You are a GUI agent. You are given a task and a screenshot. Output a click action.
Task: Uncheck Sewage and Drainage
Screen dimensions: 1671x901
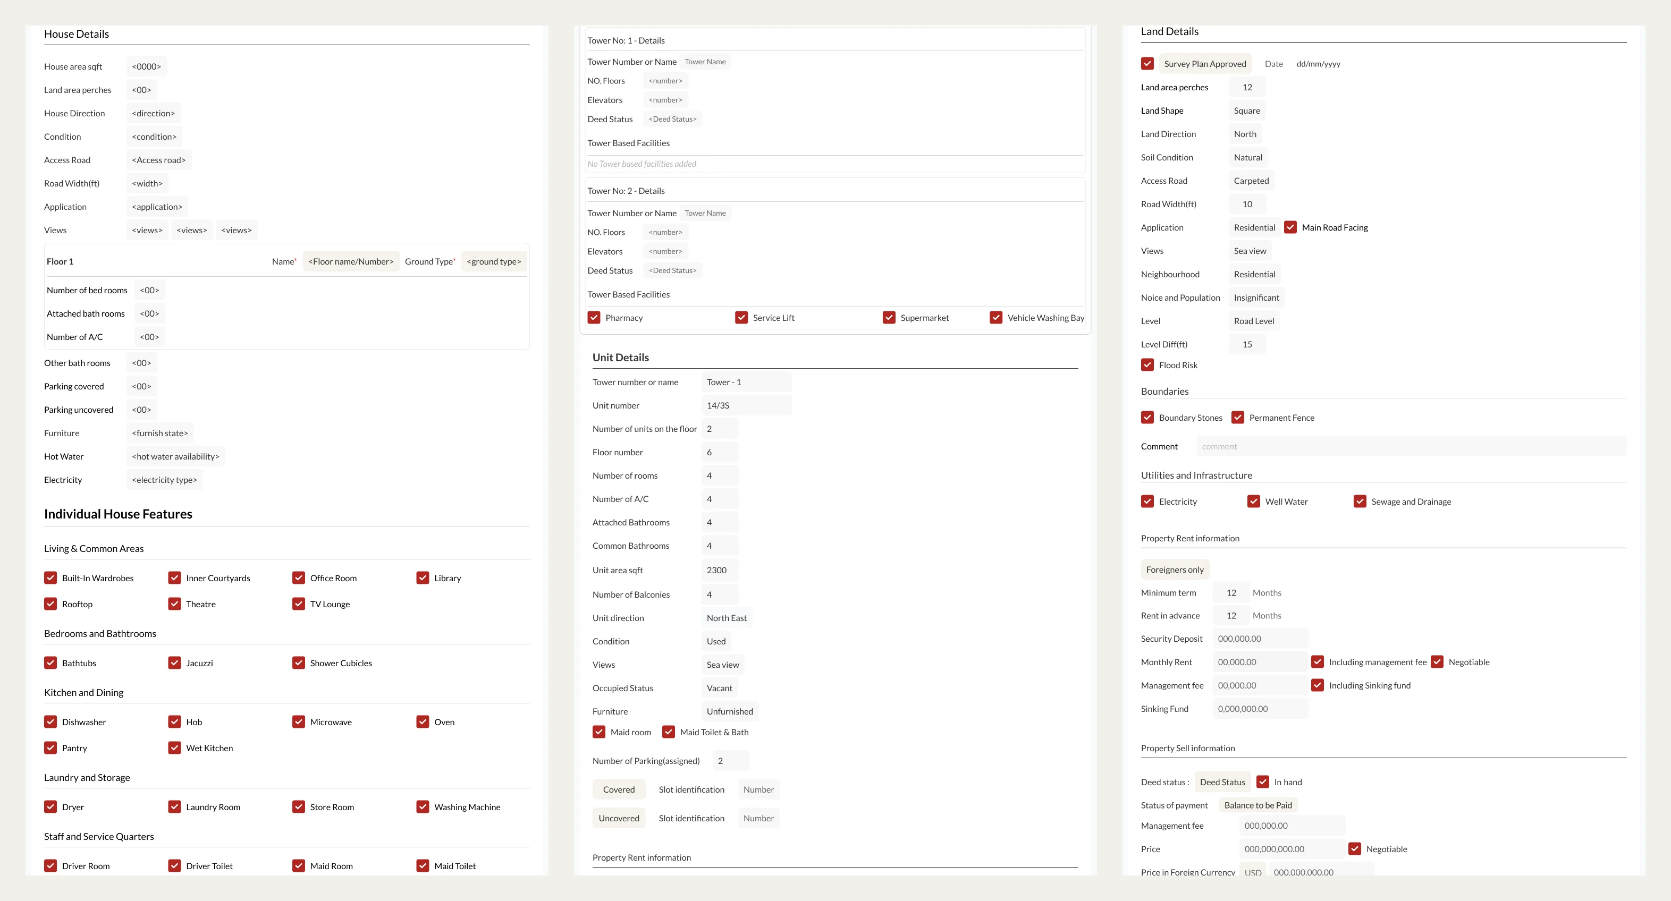(1360, 501)
